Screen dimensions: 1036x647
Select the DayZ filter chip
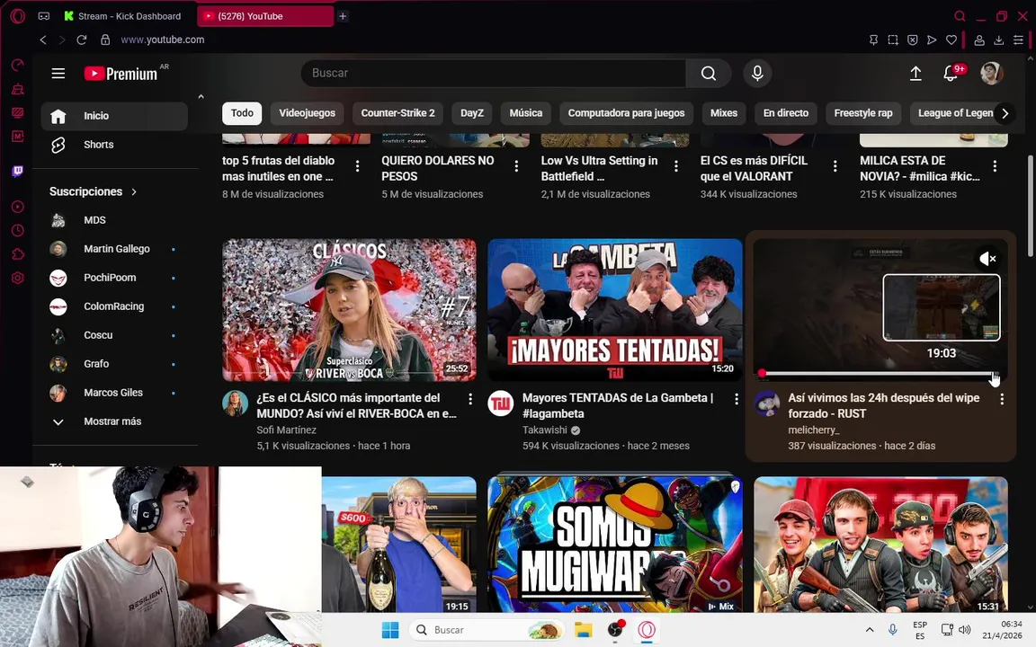pyautogui.click(x=472, y=113)
